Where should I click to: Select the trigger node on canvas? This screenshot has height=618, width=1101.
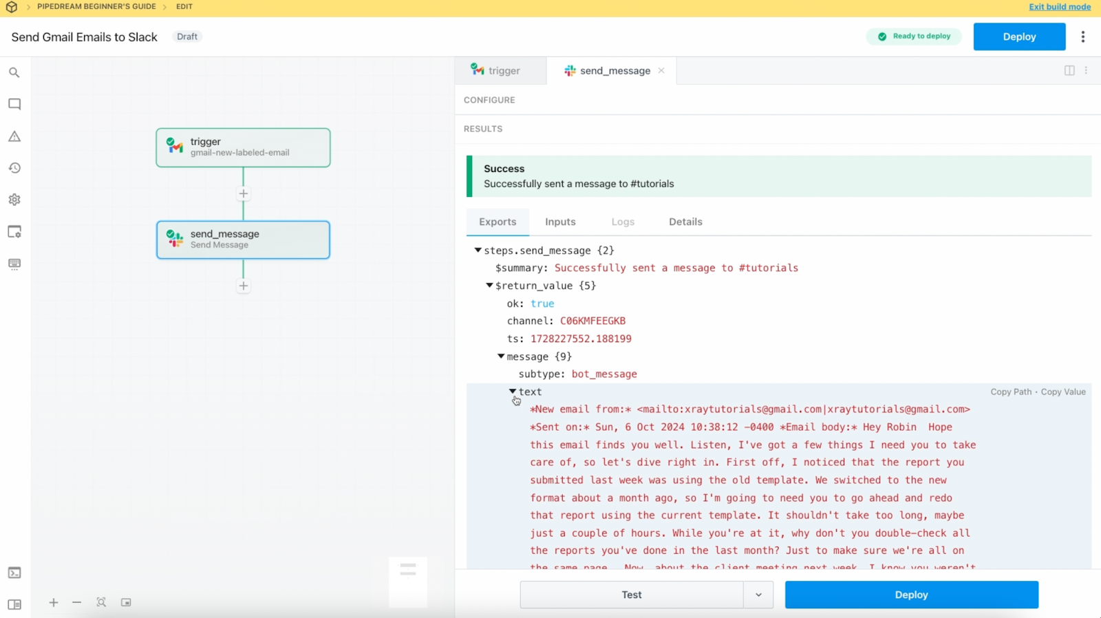(x=243, y=147)
